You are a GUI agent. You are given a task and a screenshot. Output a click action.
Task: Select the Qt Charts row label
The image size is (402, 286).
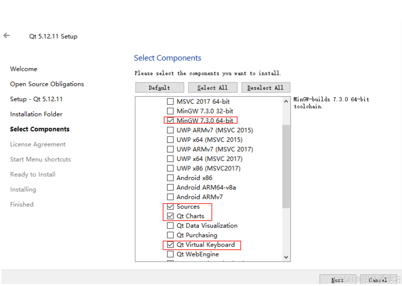(x=191, y=216)
